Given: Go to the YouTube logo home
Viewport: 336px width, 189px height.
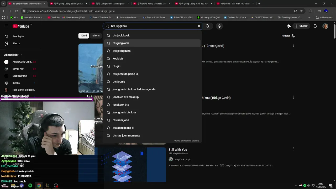Looking at the screenshot, I should (x=21, y=26).
